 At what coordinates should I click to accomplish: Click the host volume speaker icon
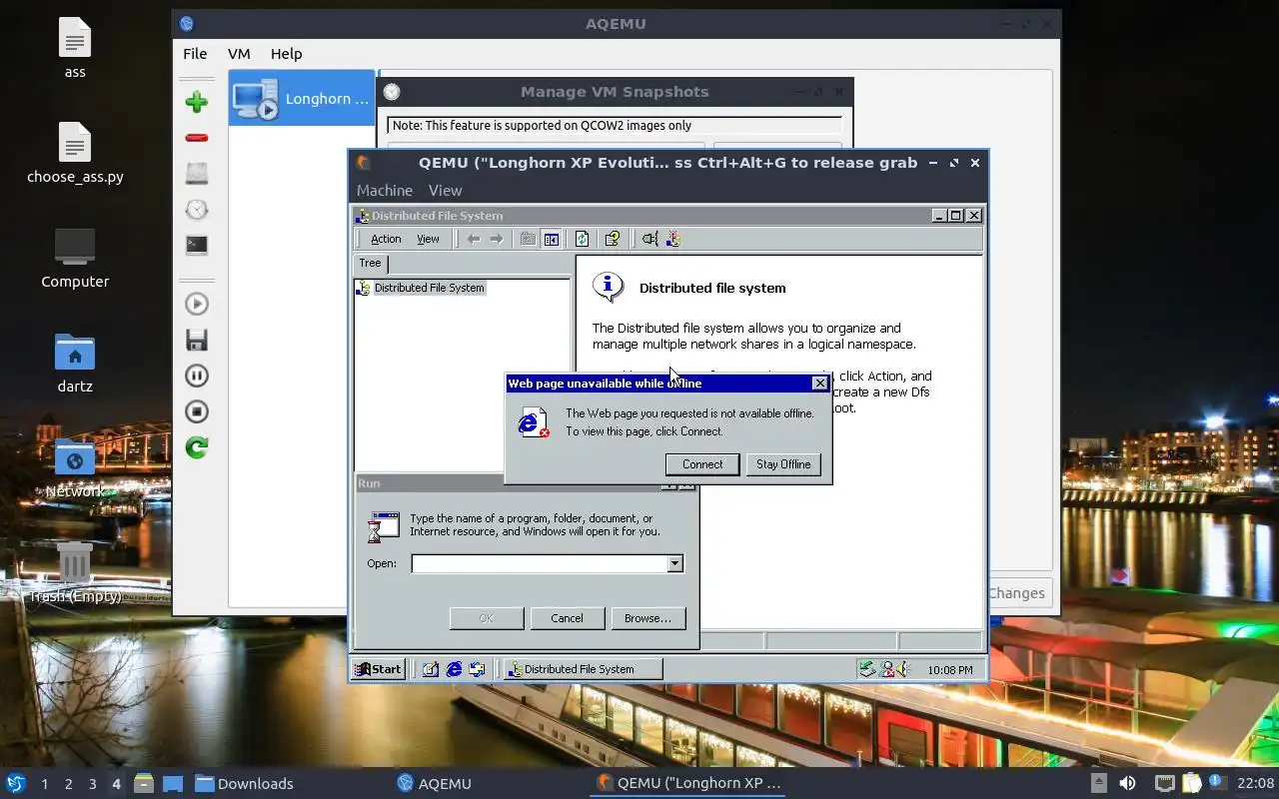coord(1127,783)
